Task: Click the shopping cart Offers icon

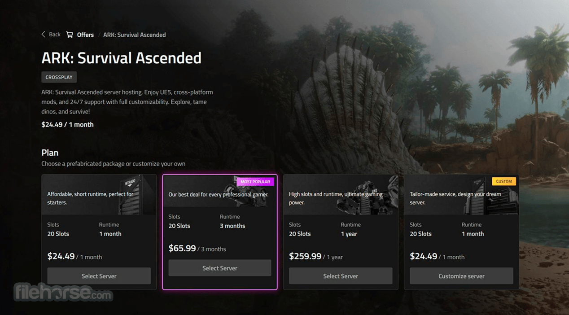Action: click(70, 35)
